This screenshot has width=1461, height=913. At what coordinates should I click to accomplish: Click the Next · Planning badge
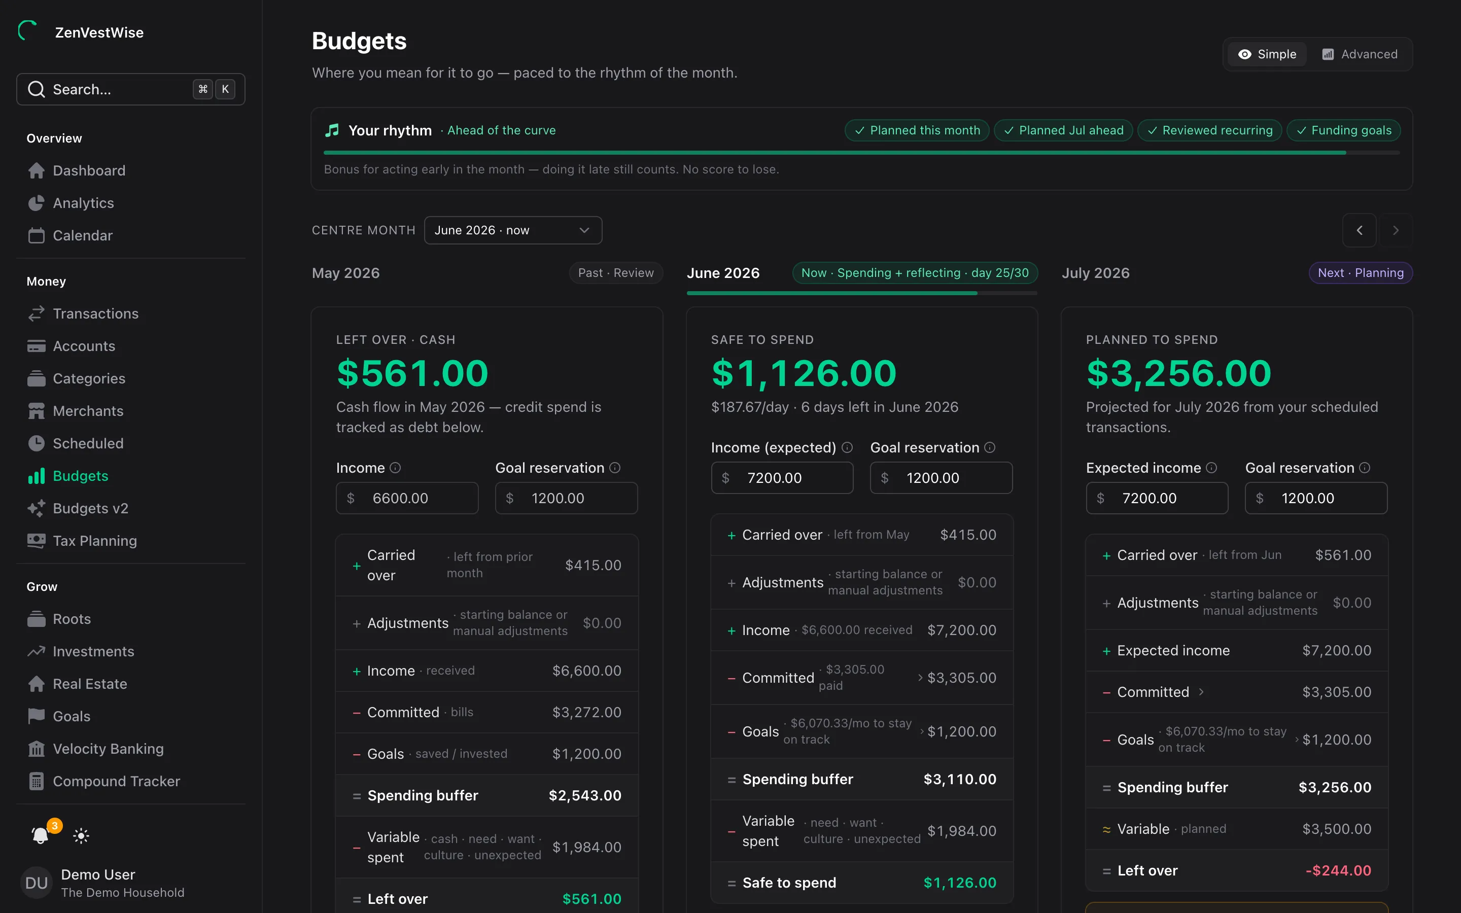(1361, 273)
